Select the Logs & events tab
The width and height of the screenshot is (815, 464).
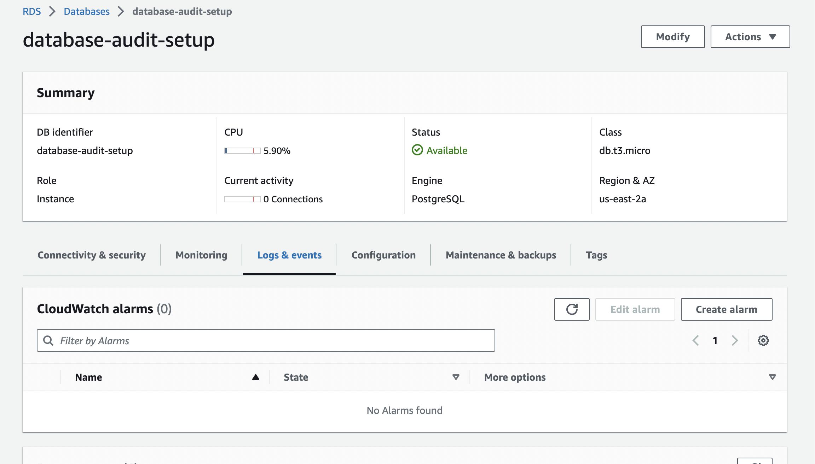289,255
